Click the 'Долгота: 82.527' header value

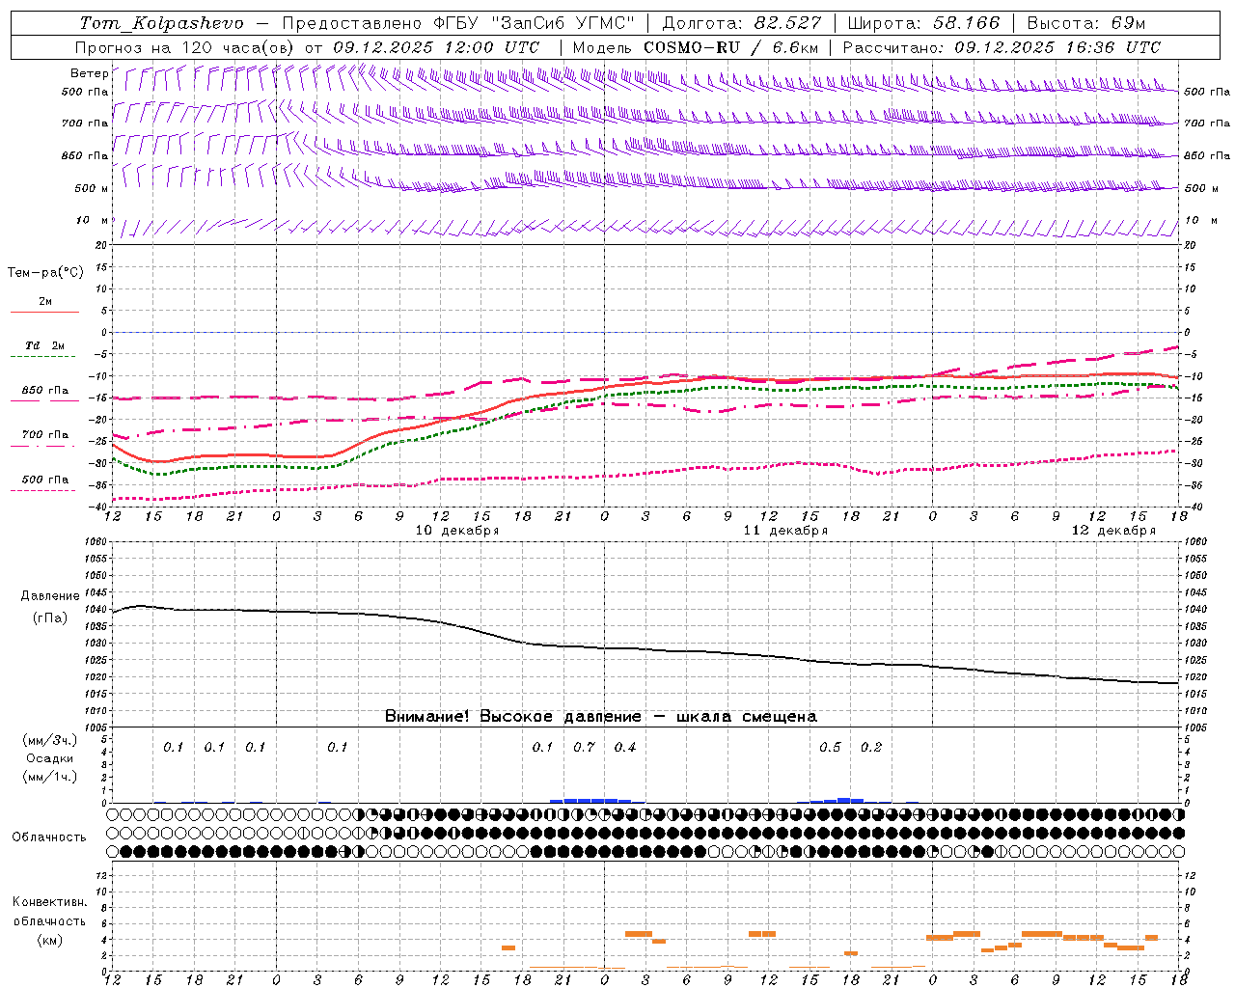[742, 23]
